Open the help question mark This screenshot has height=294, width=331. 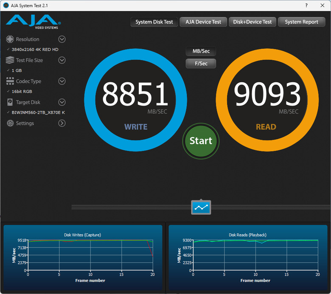[306, 6]
